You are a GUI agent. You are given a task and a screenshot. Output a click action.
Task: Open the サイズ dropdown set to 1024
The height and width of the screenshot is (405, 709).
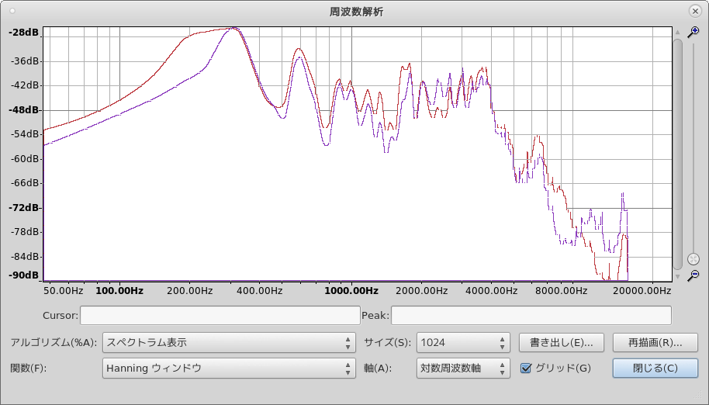pyautogui.click(x=462, y=342)
